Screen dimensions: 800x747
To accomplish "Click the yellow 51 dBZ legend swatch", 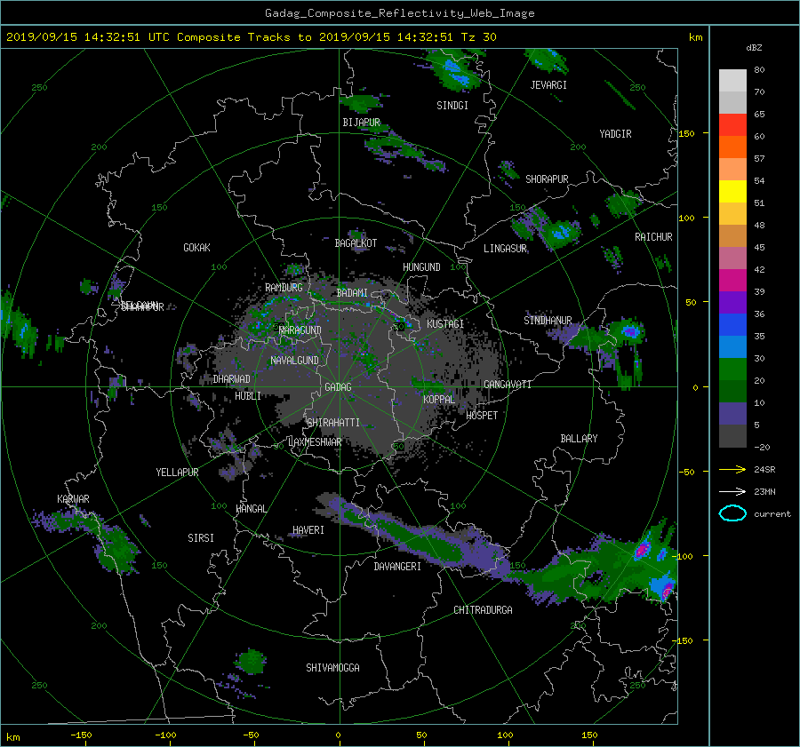I will coord(732,192).
